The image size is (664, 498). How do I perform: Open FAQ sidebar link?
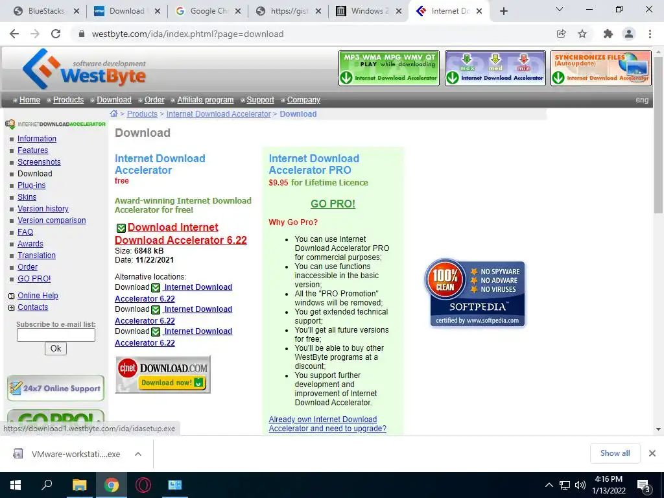click(x=25, y=231)
